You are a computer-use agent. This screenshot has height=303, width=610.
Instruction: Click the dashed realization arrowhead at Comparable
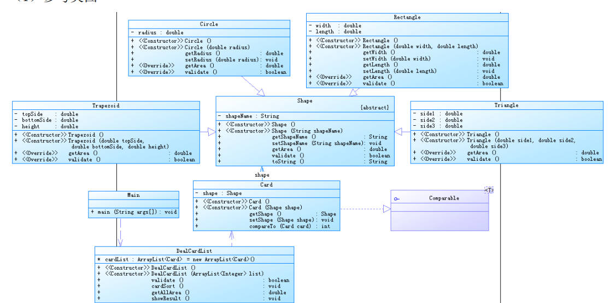coord(386,209)
